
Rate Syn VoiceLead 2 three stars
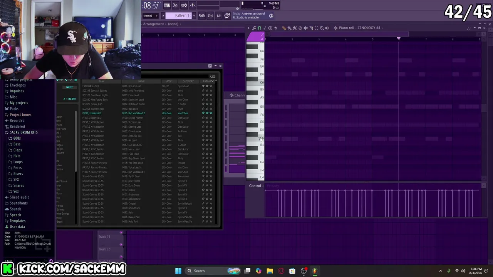point(211,113)
